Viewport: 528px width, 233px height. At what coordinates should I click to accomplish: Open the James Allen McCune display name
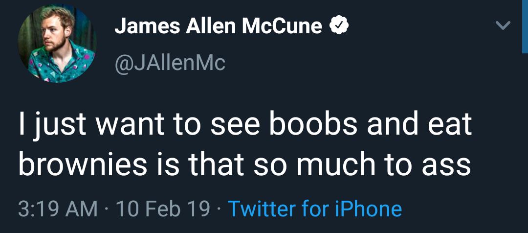point(218,26)
